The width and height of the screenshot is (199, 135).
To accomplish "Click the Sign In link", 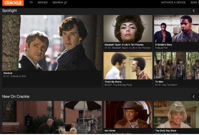I will (195, 3).
